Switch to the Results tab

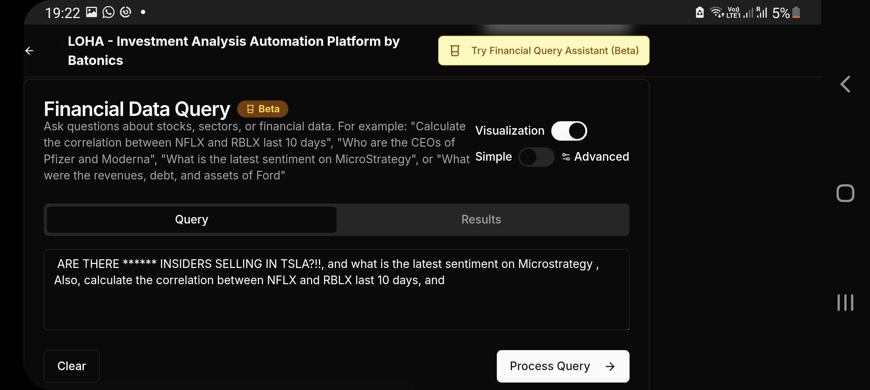tap(481, 220)
